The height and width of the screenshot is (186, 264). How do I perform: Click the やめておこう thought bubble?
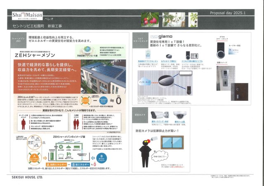click(x=160, y=156)
